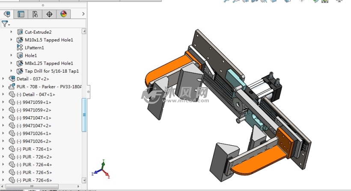Open the ConfigurationManager tab

(x=35, y=14)
